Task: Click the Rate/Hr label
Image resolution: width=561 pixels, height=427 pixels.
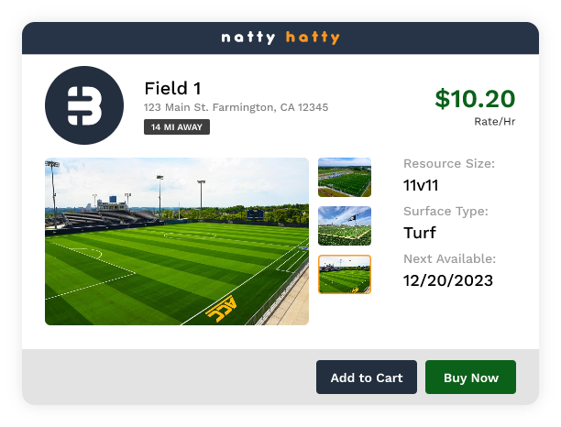Action: (494, 121)
